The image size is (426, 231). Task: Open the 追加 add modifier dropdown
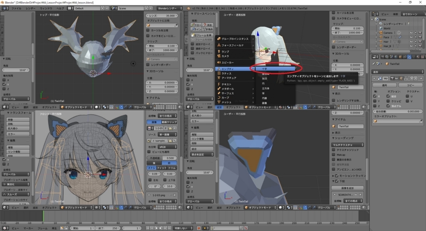(x=397, y=72)
